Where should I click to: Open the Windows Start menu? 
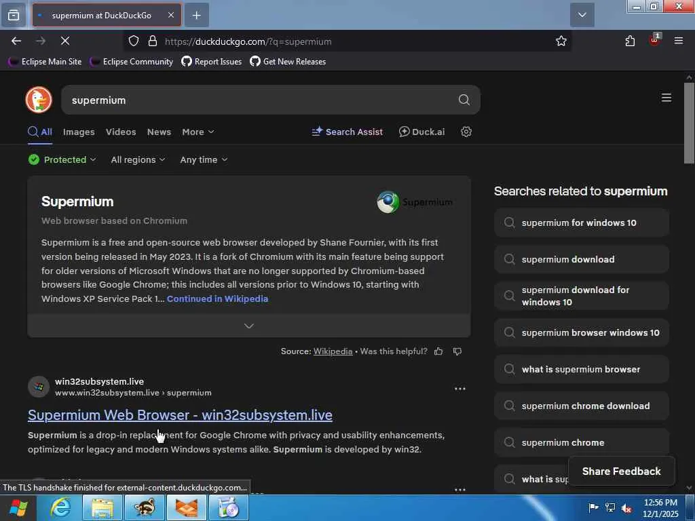tap(18, 507)
